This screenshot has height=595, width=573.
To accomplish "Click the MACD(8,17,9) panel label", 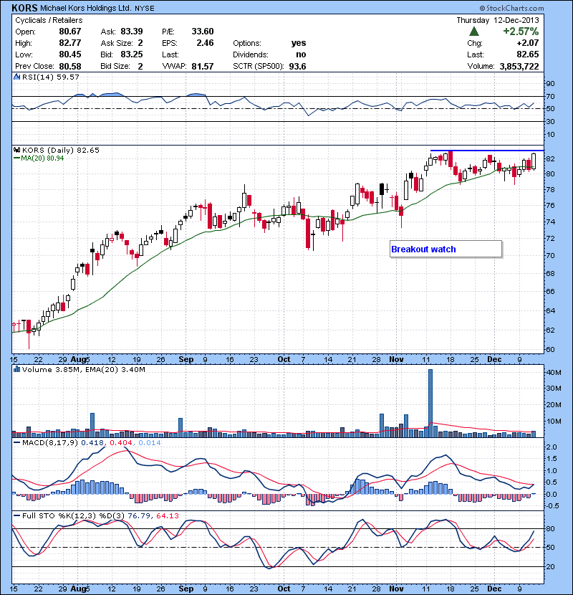I will [x=50, y=443].
